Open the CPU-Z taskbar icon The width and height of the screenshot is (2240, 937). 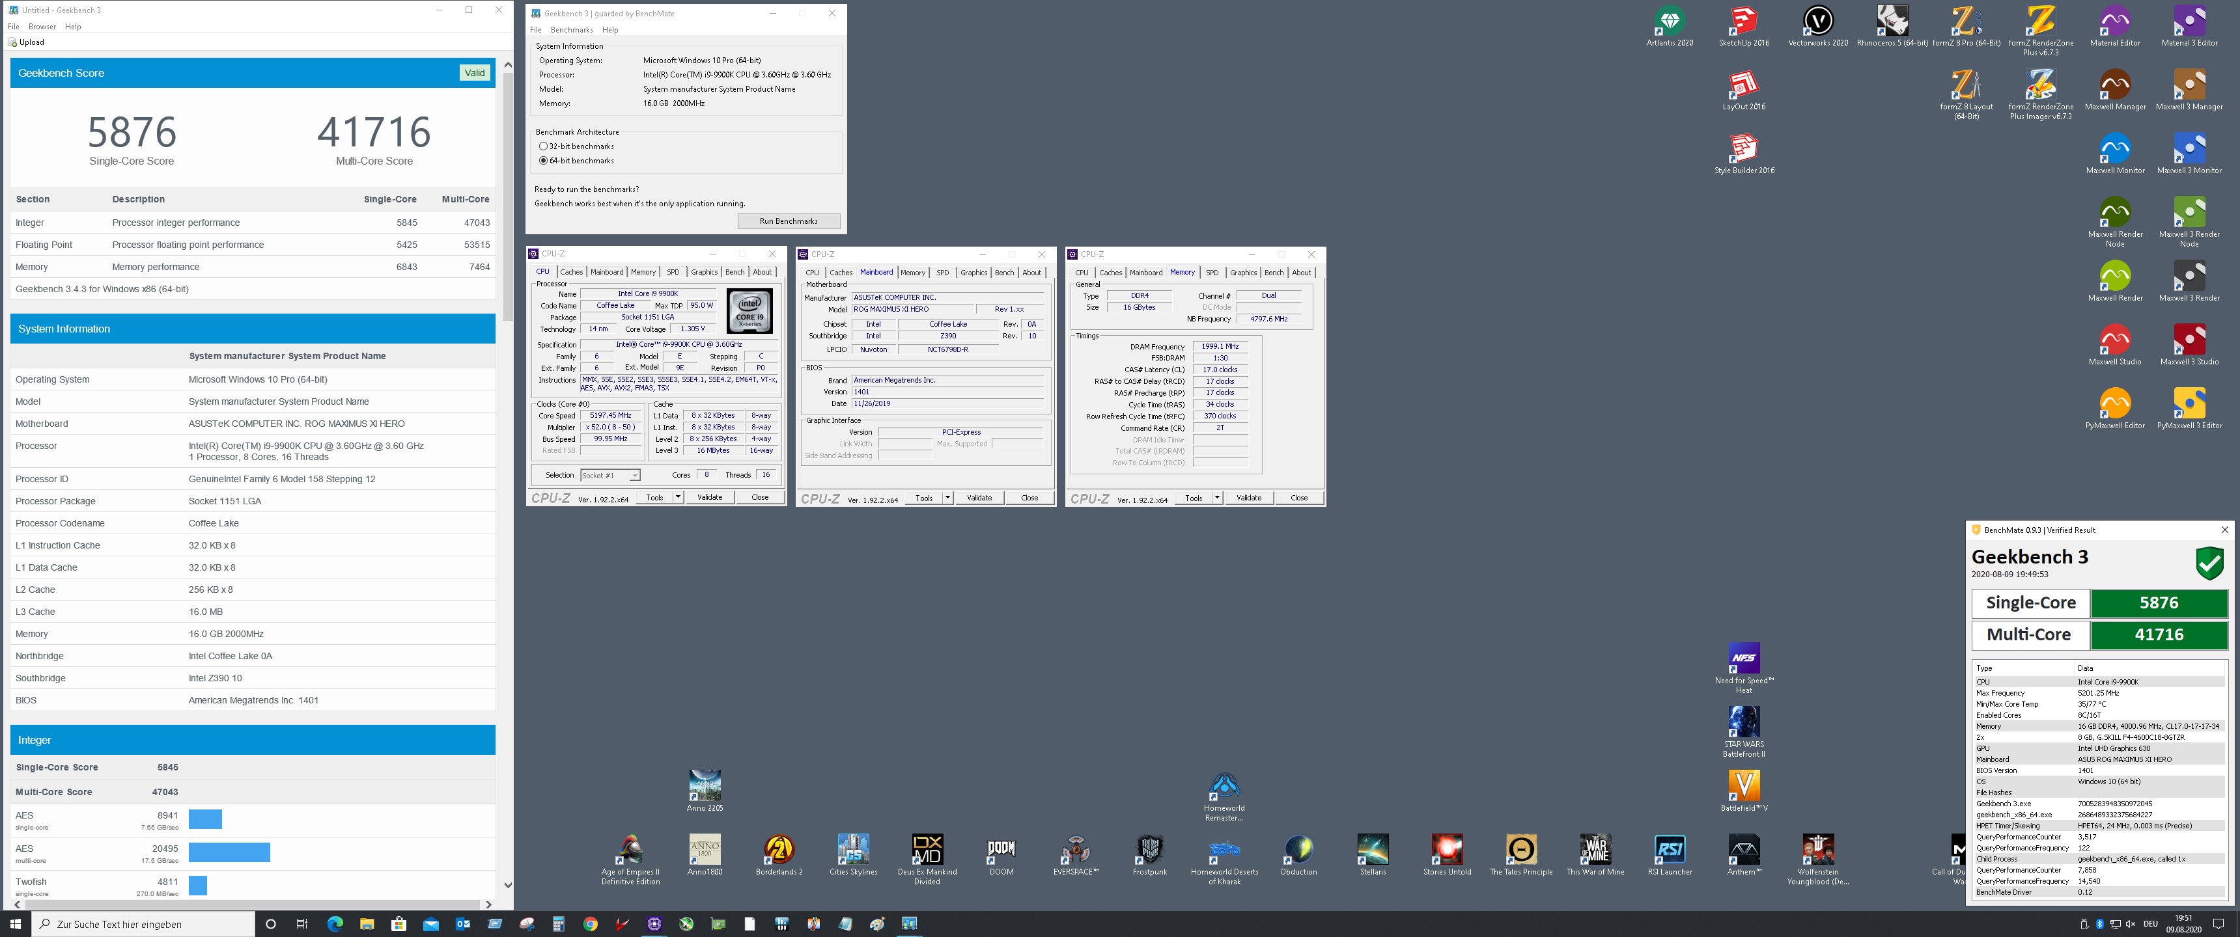tap(654, 923)
